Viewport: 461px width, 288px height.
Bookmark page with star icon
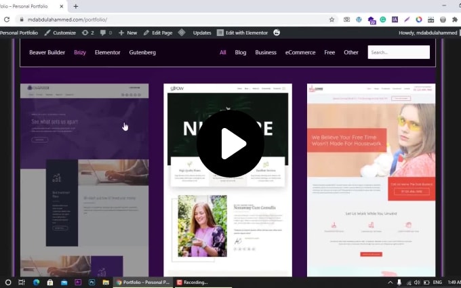332,20
